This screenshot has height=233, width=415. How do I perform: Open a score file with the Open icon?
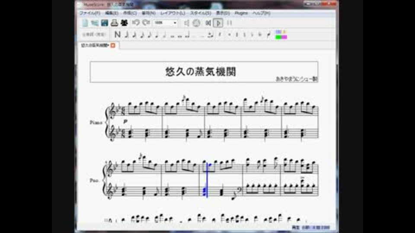95,23
